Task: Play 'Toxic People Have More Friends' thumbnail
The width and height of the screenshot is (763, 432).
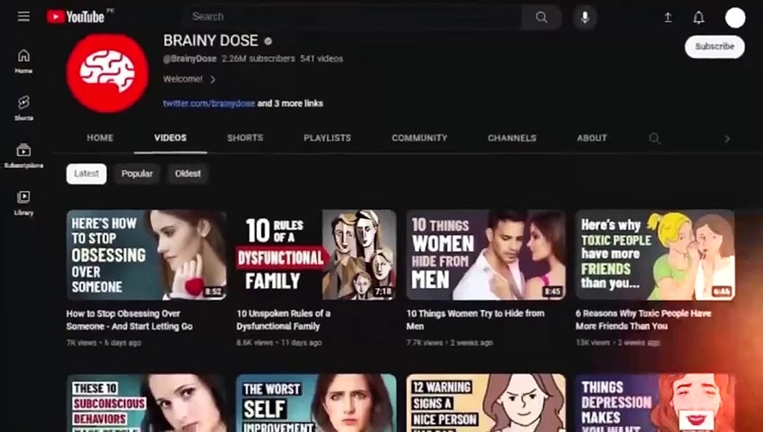Action: pos(655,254)
